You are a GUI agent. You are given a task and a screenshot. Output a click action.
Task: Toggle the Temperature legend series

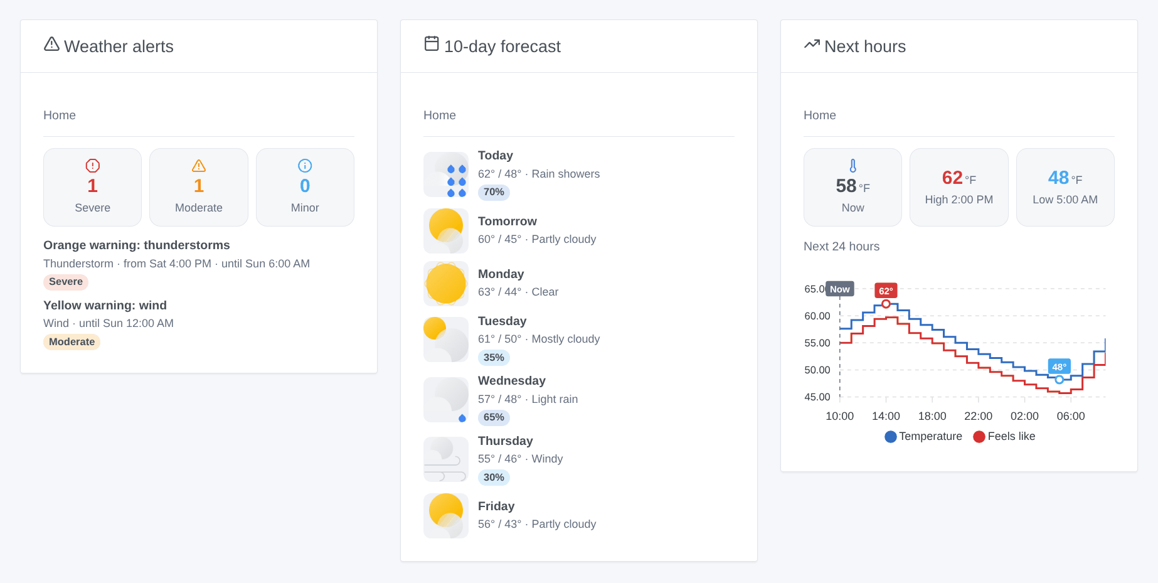click(x=923, y=436)
